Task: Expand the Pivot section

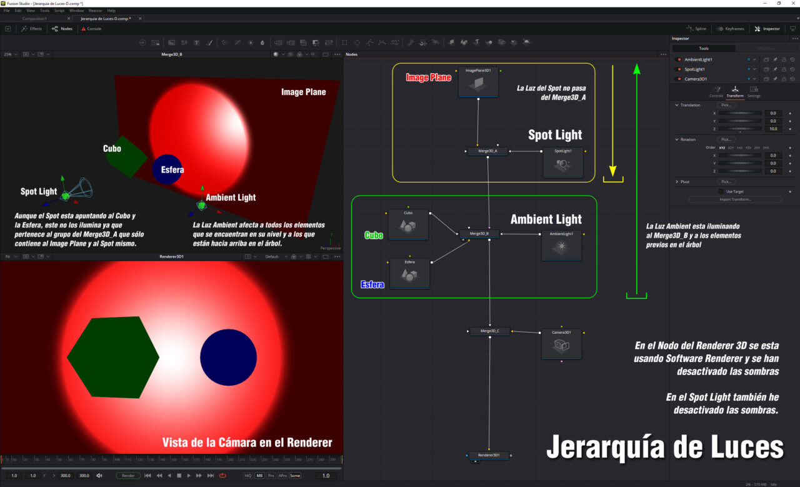Action: 677,181
